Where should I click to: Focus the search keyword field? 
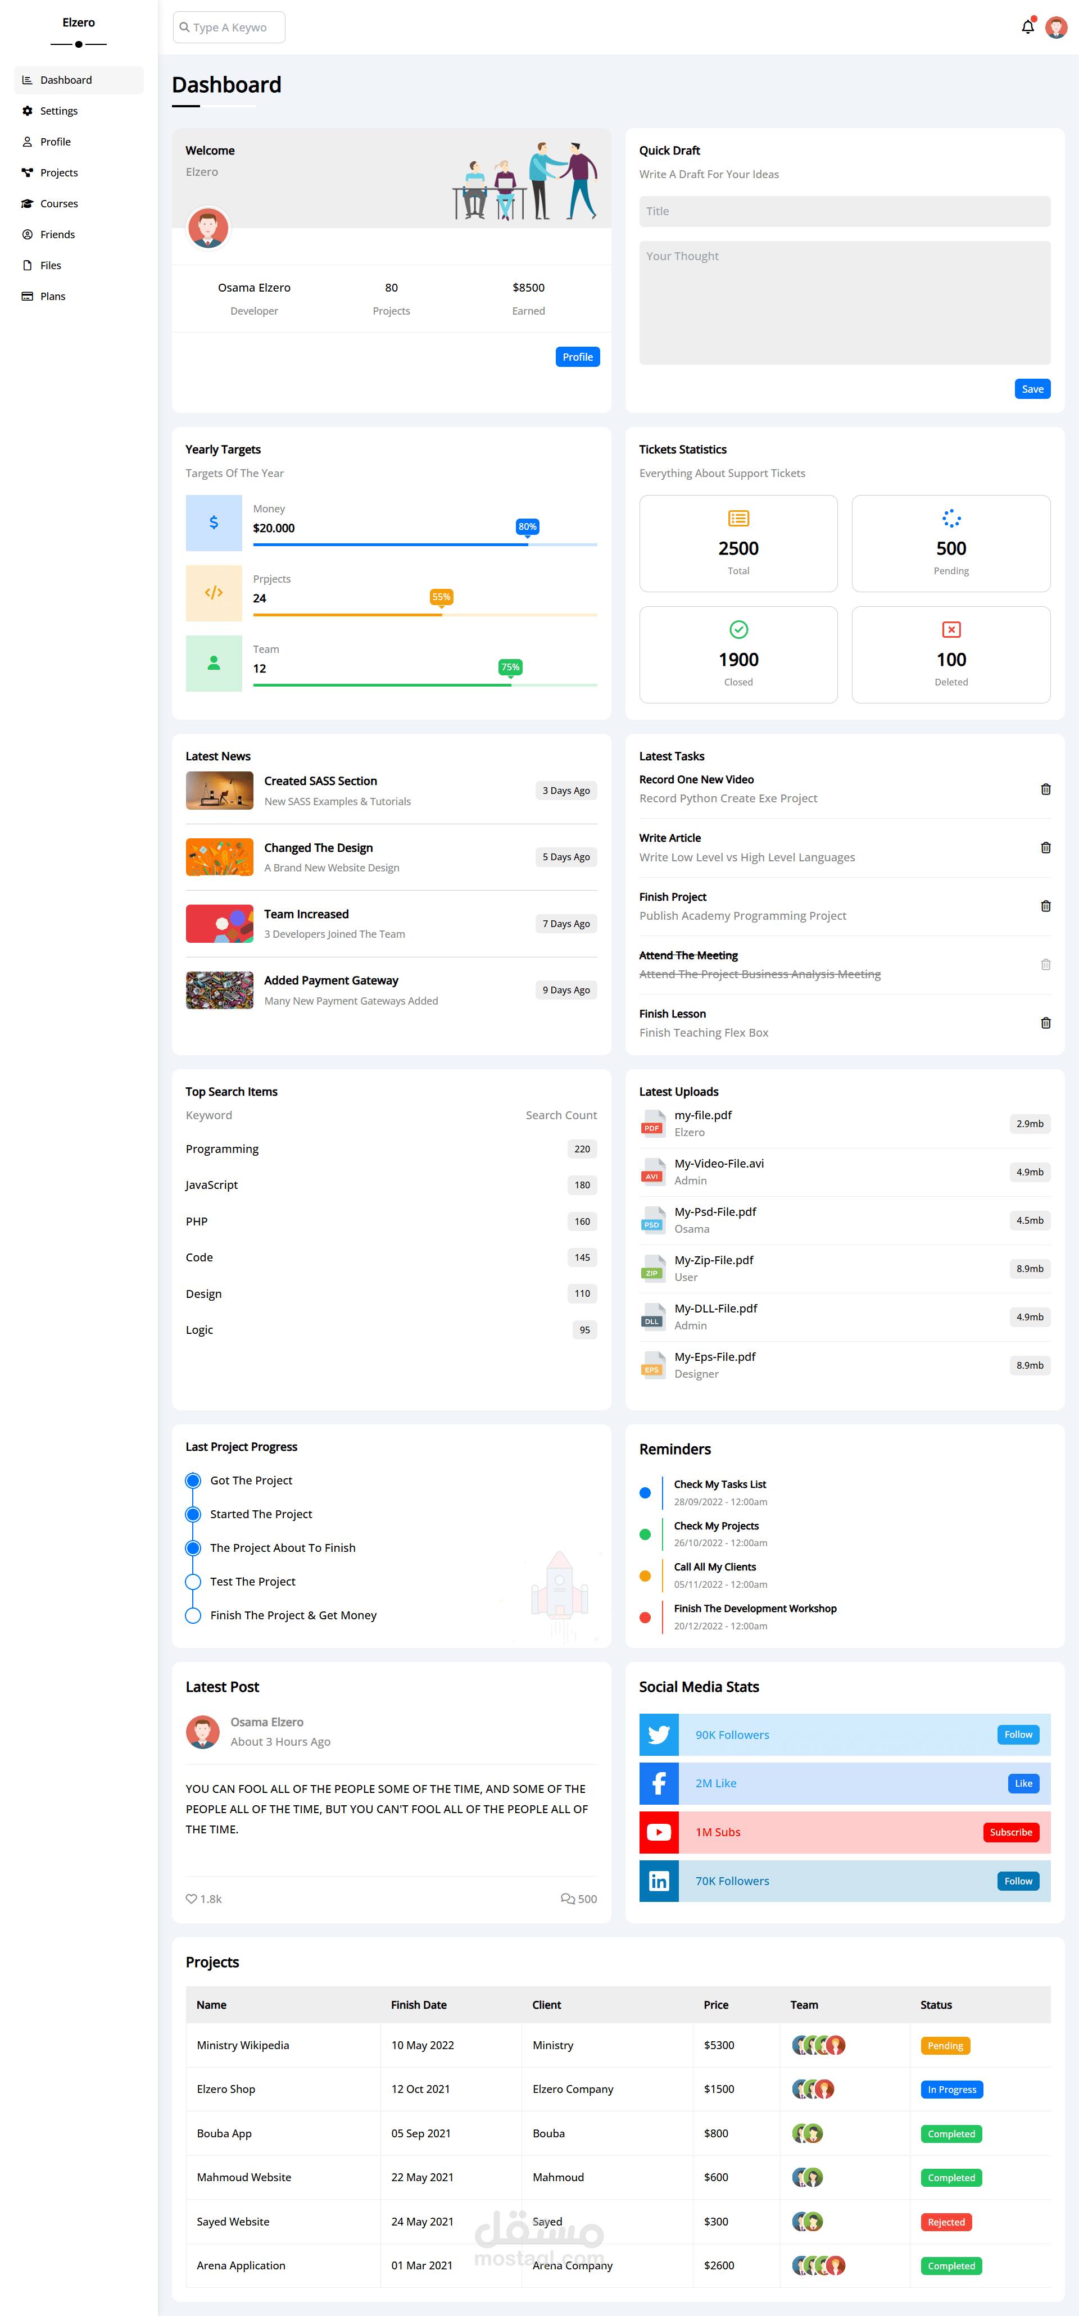(x=229, y=27)
